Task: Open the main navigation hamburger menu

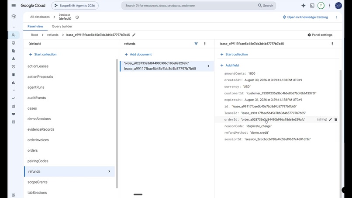Action: click(x=14, y=6)
